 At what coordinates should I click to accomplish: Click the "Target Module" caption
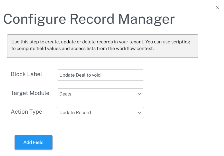[30, 93]
